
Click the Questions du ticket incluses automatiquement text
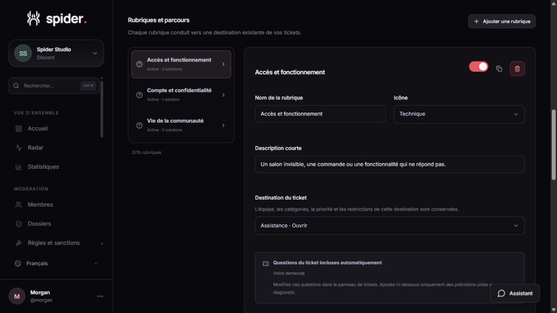(x=327, y=263)
